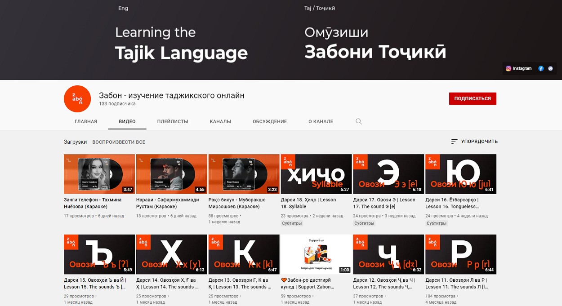This screenshot has width=562, height=306.
Task: Select the Главная tab
Action: pos(86,121)
